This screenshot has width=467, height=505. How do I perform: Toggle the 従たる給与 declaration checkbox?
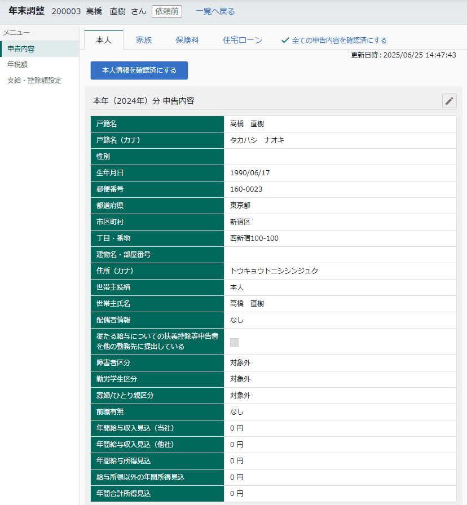click(234, 342)
